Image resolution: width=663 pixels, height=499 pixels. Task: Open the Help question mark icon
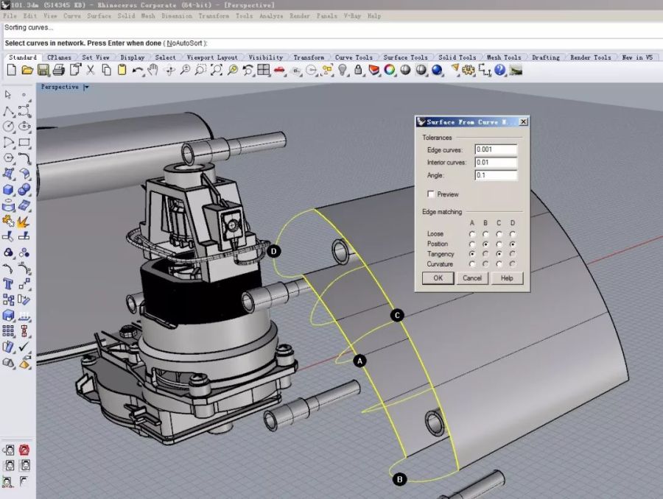(x=500, y=71)
